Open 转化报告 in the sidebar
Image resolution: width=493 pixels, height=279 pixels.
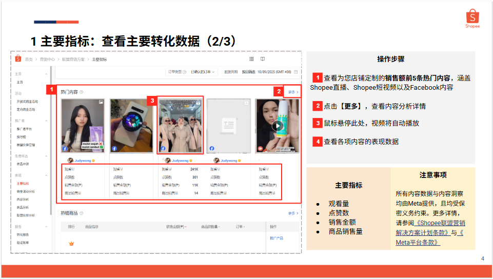(23, 235)
